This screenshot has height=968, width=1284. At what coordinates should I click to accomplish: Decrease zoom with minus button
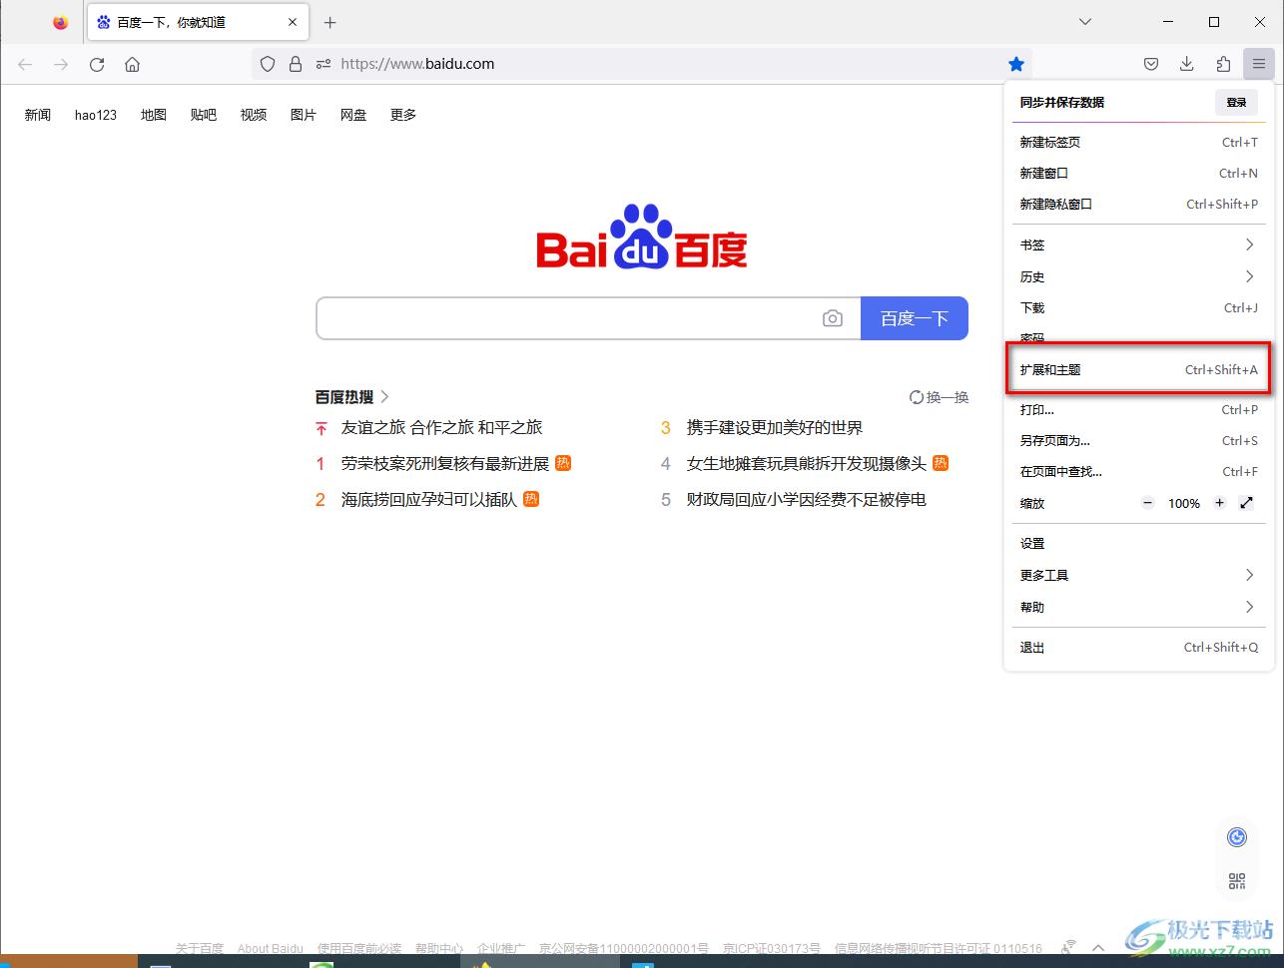click(1148, 503)
